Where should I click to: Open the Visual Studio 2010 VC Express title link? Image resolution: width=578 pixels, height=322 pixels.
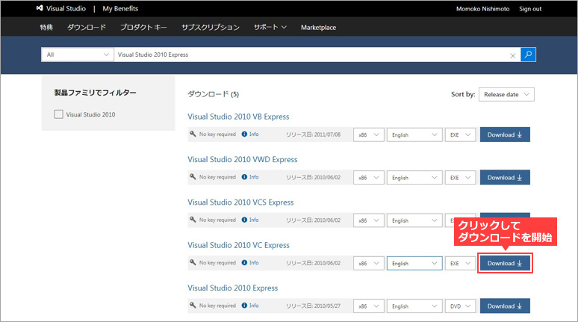238,245
